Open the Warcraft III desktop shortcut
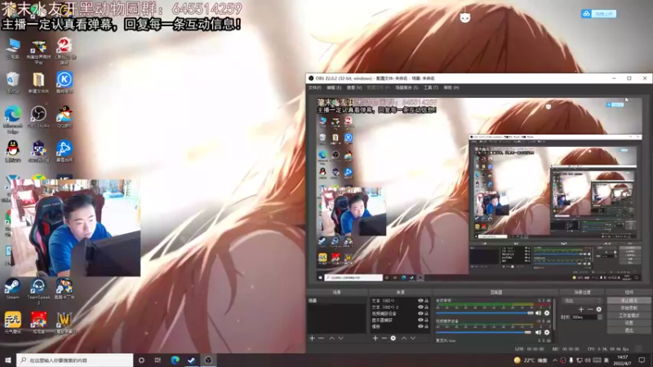This screenshot has height=367, width=653. click(x=64, y=325)
